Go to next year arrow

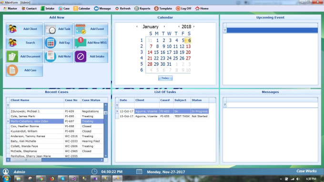[194, 27]
